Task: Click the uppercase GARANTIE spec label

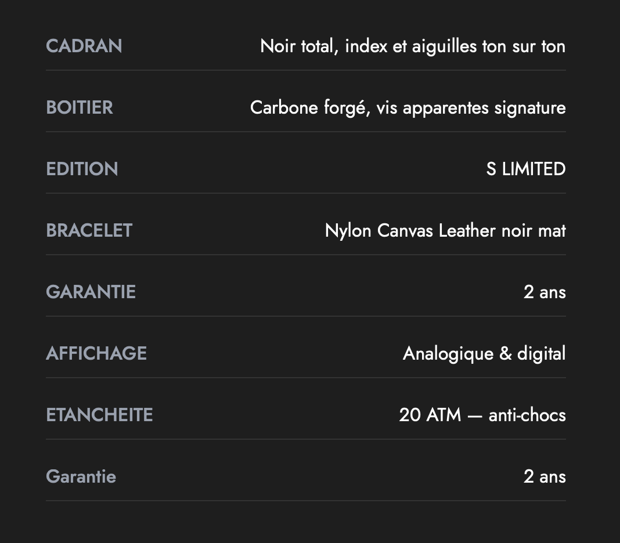Action: [91, 292]
